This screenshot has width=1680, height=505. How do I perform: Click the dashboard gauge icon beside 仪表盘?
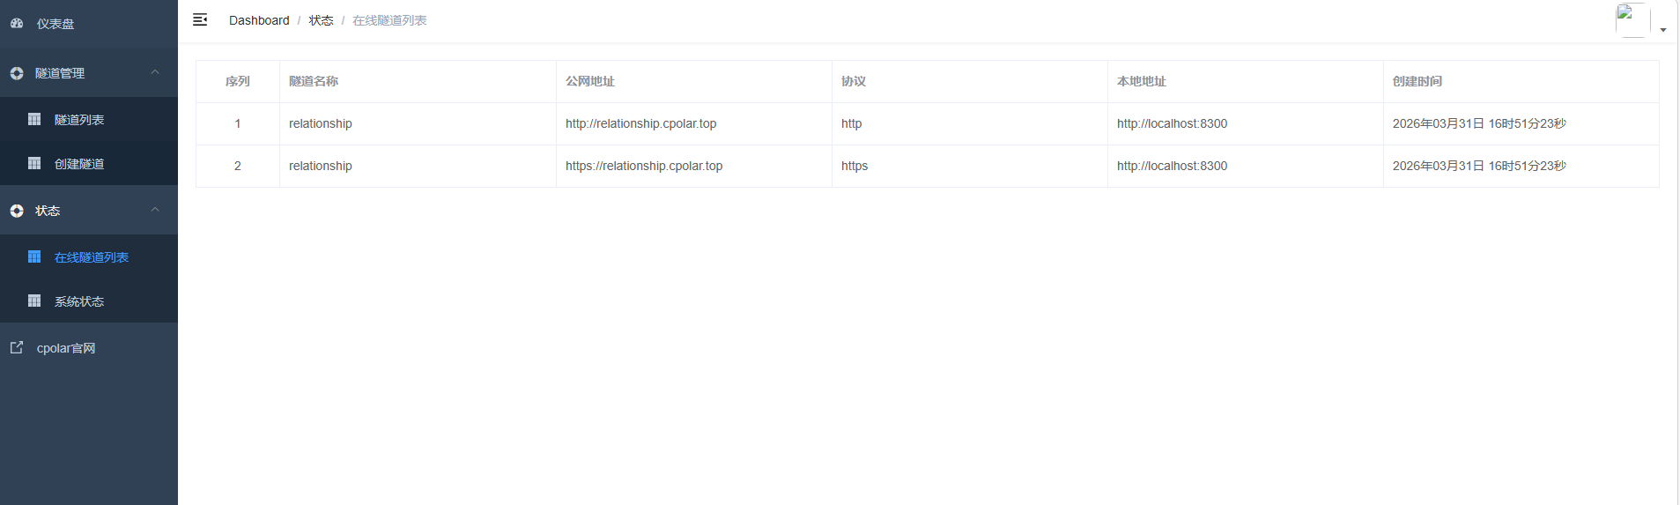(17, 24)
